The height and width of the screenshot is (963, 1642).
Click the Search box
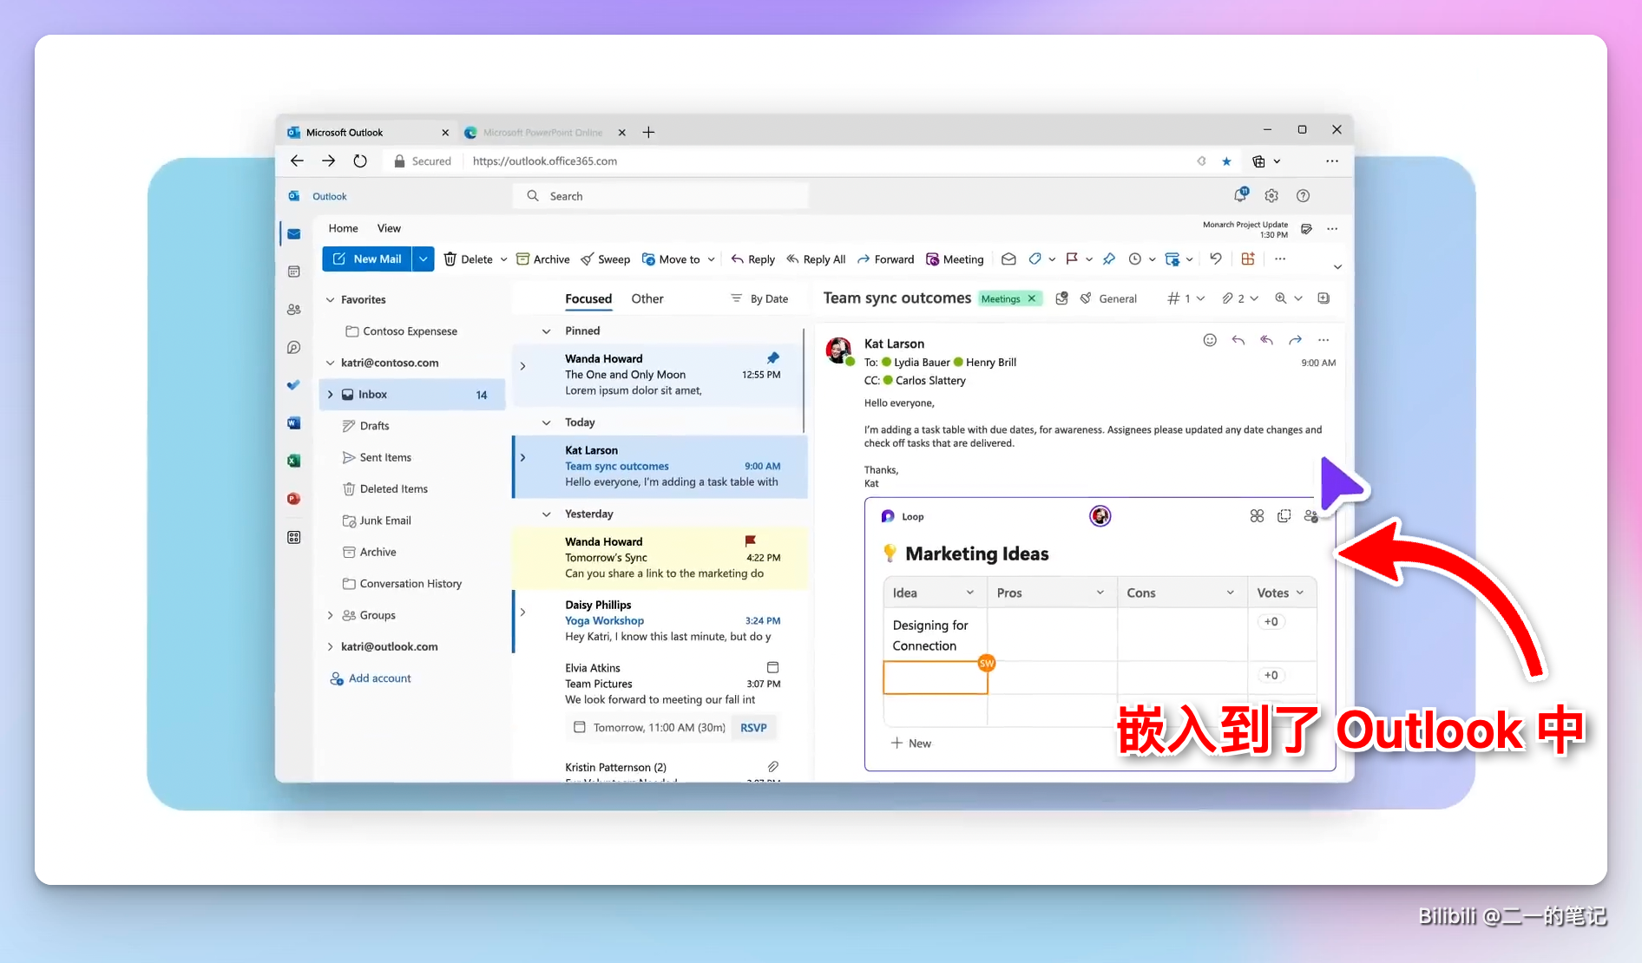tap(660, 196)
